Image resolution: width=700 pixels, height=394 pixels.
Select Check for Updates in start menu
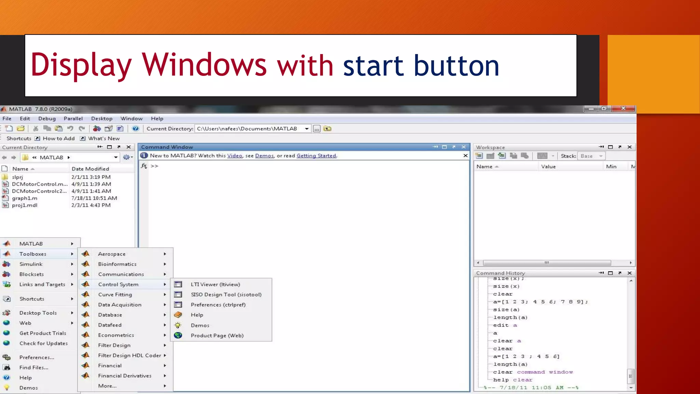pyautogui.click(x=39, y=343)
